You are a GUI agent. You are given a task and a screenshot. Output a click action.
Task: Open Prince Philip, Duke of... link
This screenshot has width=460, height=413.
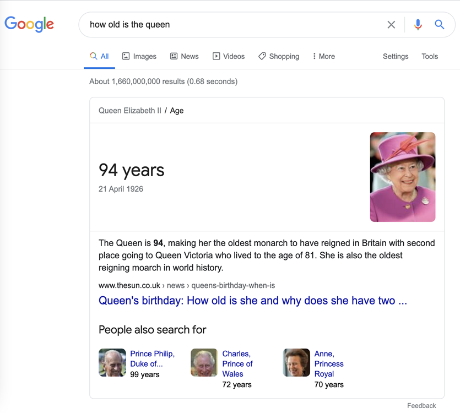(x=152, y=358)
